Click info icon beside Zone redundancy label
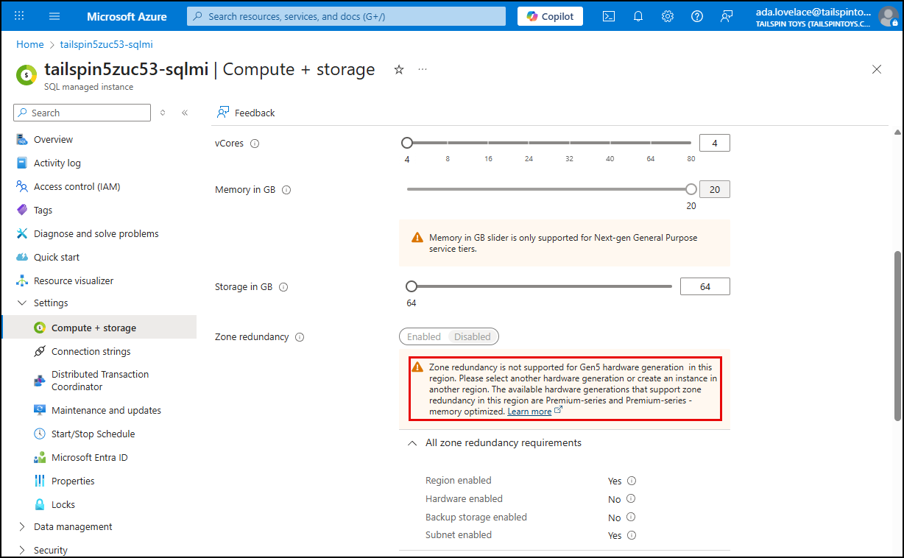 coord(300,337)
